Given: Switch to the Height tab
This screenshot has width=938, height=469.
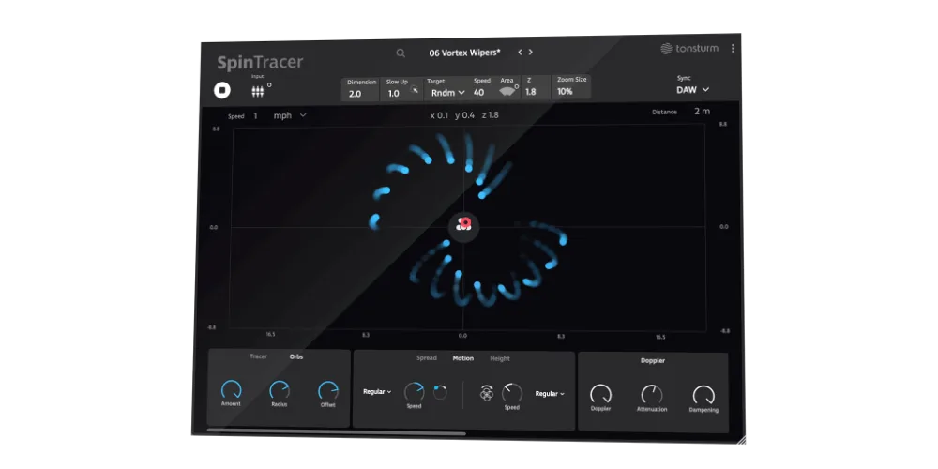Looking at the screenshot, I should coord(500,359).
